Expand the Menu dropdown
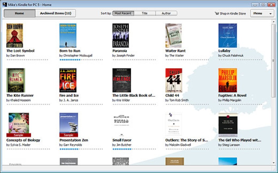Screen dimensions: 278x173 (x=262, y=13)
